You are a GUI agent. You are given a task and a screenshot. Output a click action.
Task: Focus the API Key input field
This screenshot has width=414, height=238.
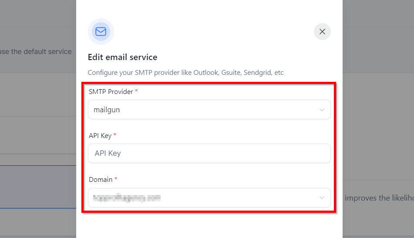pos(209,153)
